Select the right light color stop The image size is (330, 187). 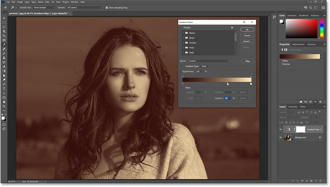[x=251, y=84]
